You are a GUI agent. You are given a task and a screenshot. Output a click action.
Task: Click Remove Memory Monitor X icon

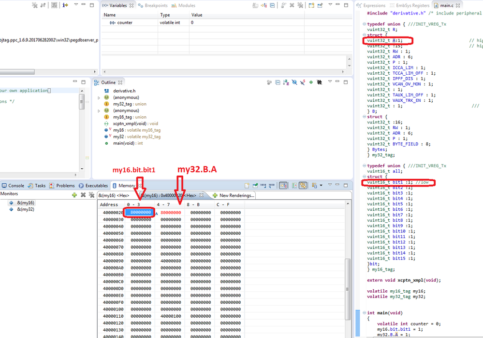83,195
